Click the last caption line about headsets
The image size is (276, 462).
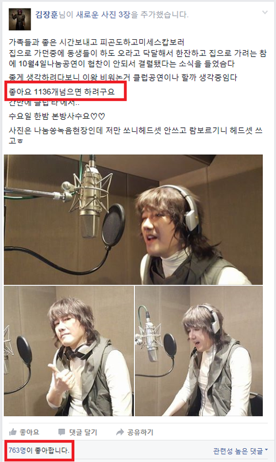pos(136,135)
